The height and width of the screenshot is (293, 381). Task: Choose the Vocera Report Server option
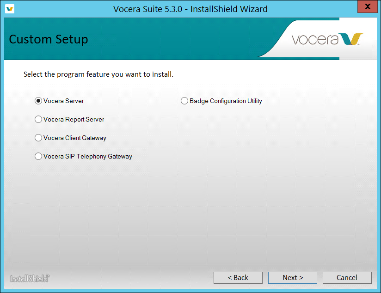point(38,119)
